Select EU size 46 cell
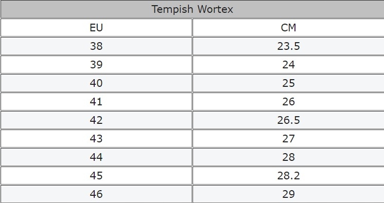384x203 pixels. 96,194
